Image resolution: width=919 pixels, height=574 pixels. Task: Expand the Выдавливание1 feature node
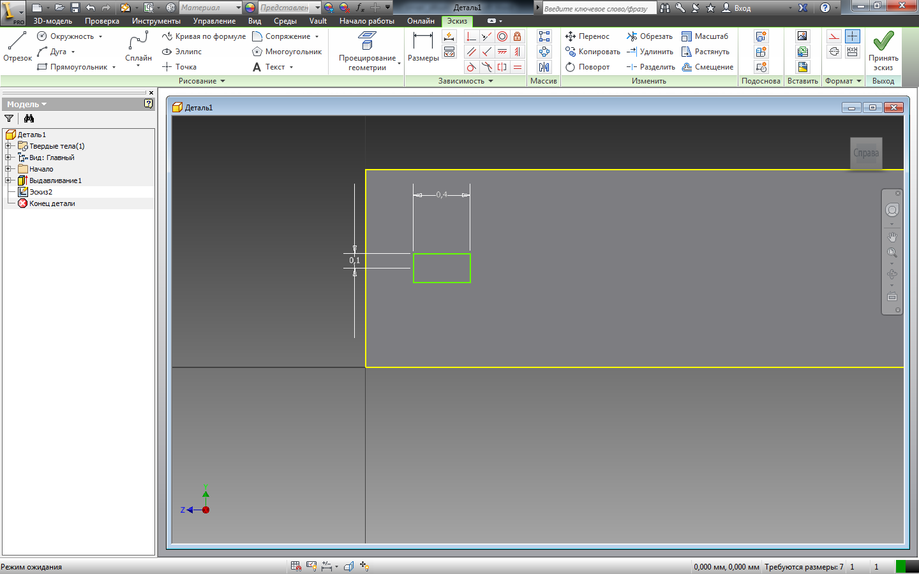pos(8,180)
